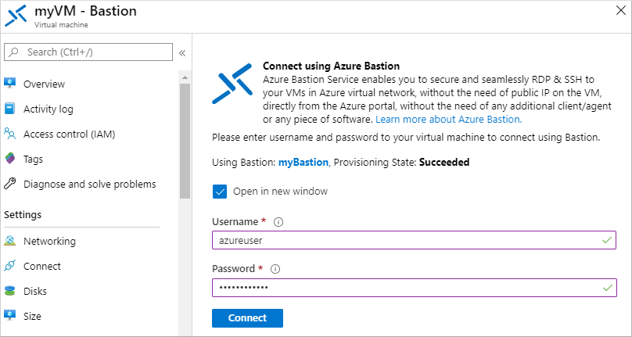Click the Tags icon in sidebar
The width and height of the screenshot is (632, 337).
9,159
